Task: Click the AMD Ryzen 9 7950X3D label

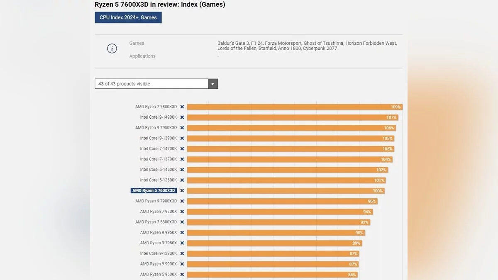Action: (x=156, y=128)
